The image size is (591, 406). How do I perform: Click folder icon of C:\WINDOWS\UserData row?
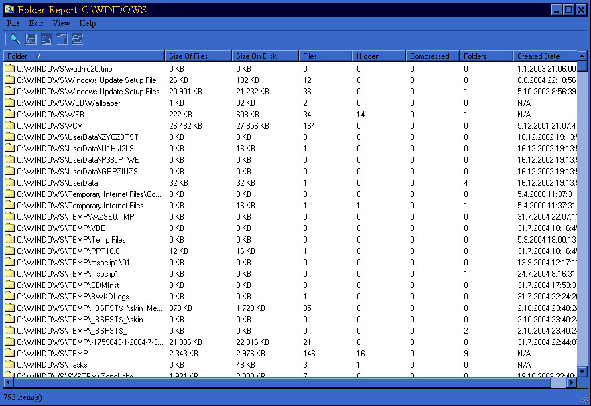click(x=10, y=182)
